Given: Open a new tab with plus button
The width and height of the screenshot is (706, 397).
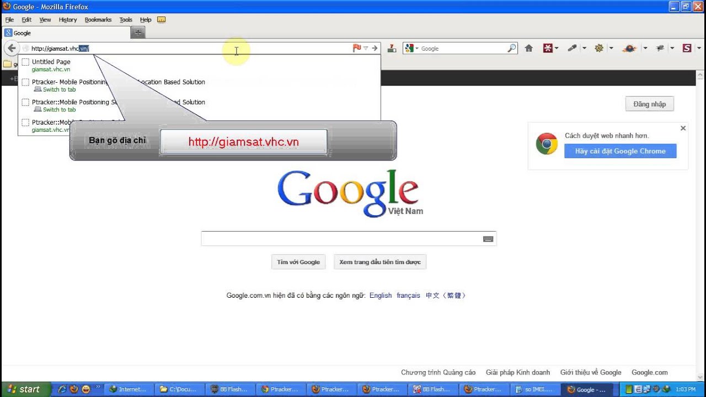Looking at the screenshot, I should [x=138, y=33].
